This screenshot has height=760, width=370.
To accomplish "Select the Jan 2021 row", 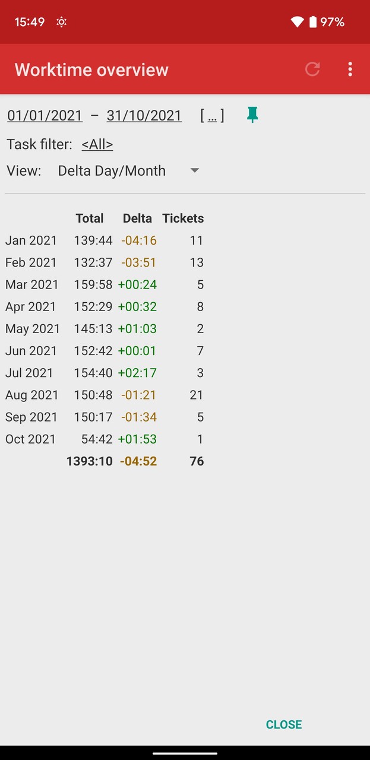I will click(31, 240).
